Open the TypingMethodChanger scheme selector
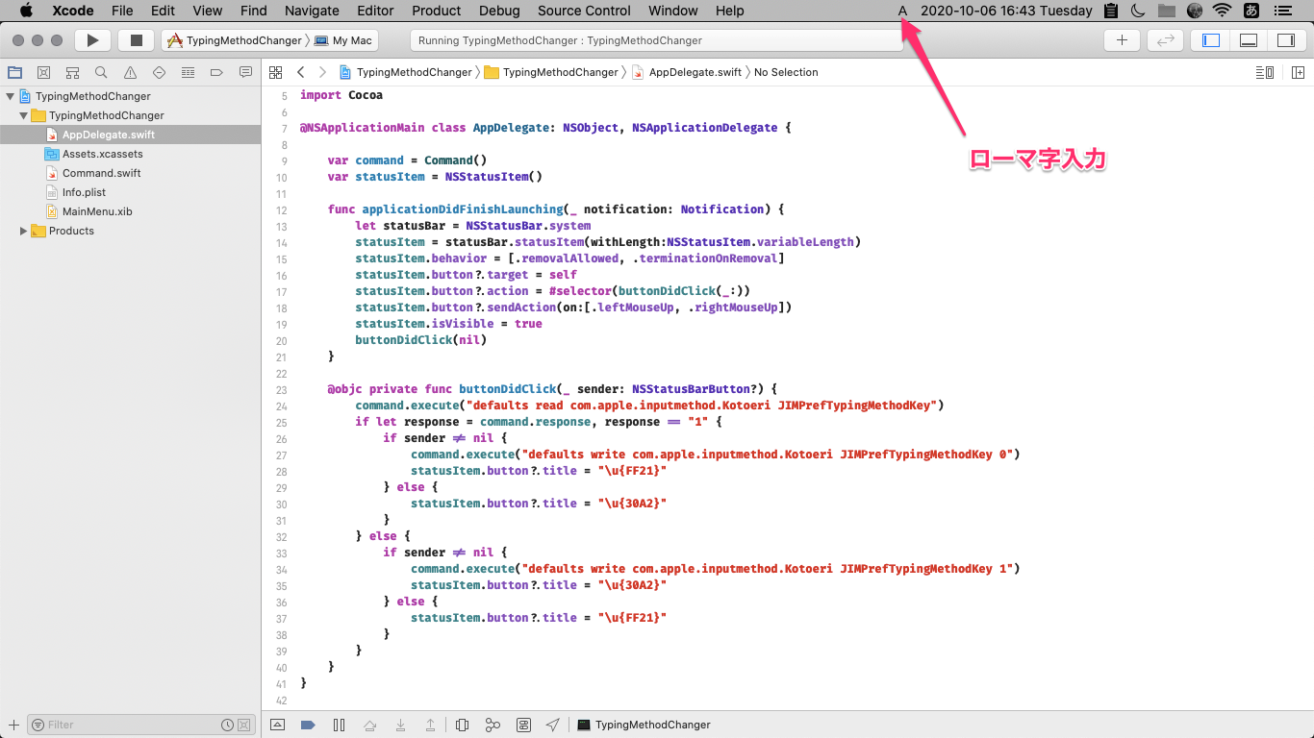 click(x=236, y=40)
